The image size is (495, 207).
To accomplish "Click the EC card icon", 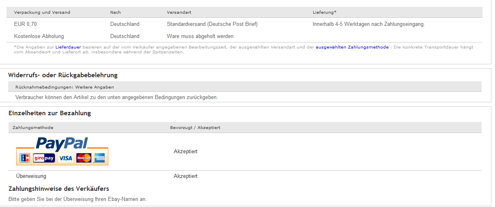I will coord(25,158).
